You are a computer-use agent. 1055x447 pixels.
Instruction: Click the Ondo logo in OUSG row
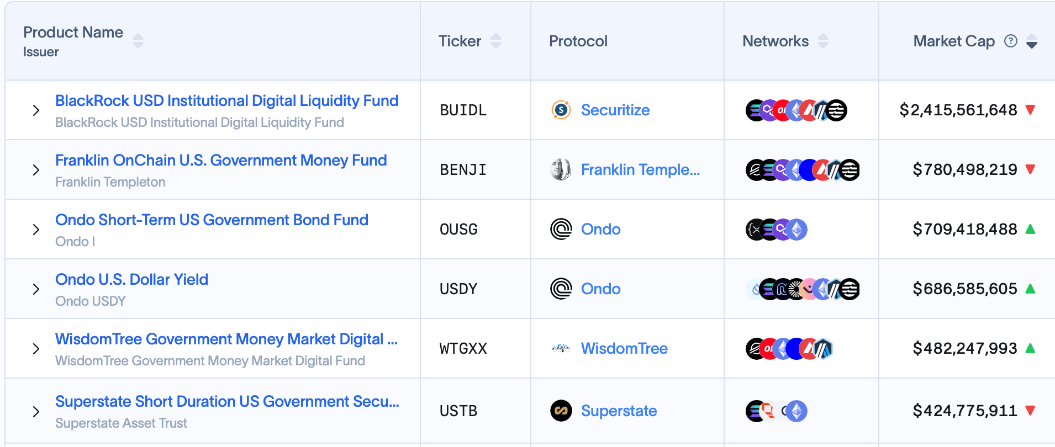coord(561,229)
